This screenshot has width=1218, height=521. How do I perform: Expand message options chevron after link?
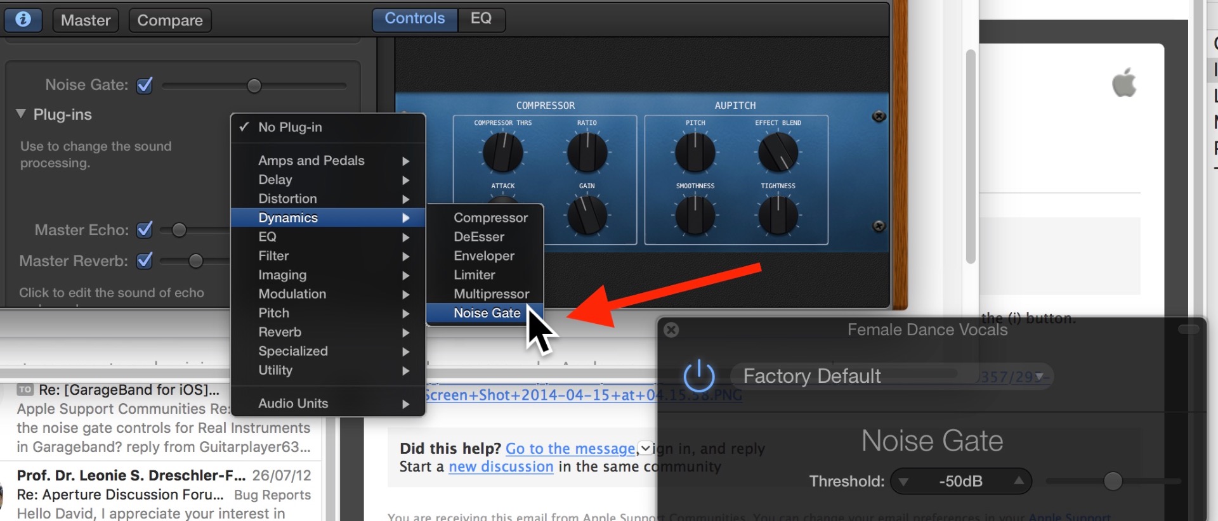coord(645,448)
